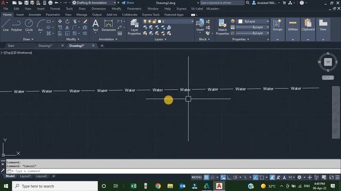341x191 pixels.
Task: Click the Table tool in Annotation panel
Action: coord(120,33)
